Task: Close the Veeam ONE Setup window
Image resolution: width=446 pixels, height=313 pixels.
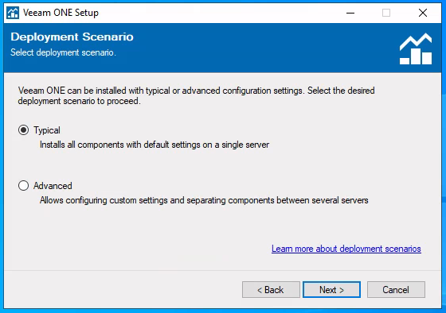Action: pos(423,13)
